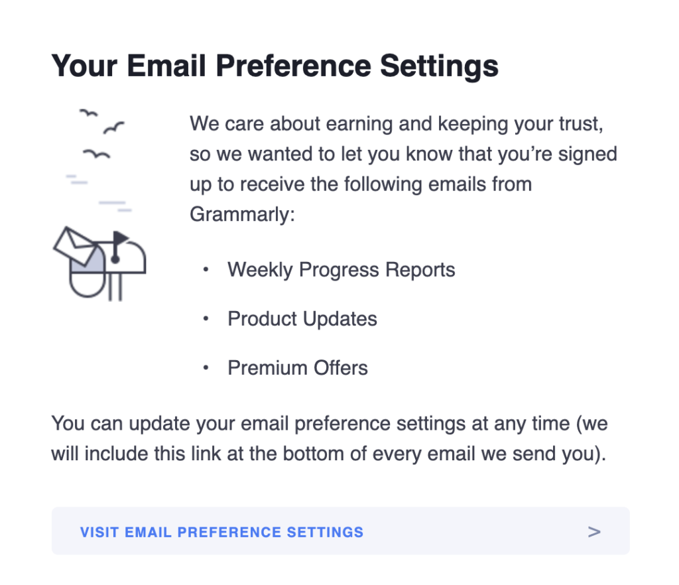Click the 'We care about earning' paragraph
Image resolution: width=679 pixels, height=585 pixels.
(403, 169)
